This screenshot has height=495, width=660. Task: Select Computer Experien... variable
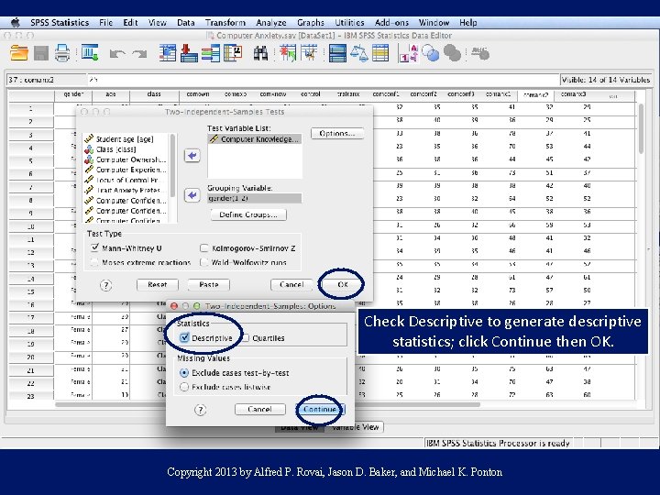click(126, 170)
